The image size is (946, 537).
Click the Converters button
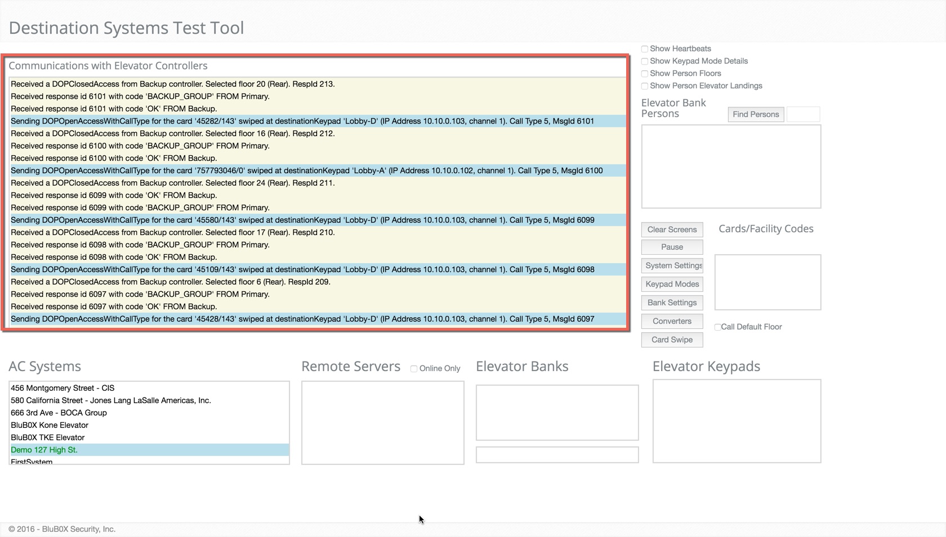pyautogui.click(x=672, y=321)
